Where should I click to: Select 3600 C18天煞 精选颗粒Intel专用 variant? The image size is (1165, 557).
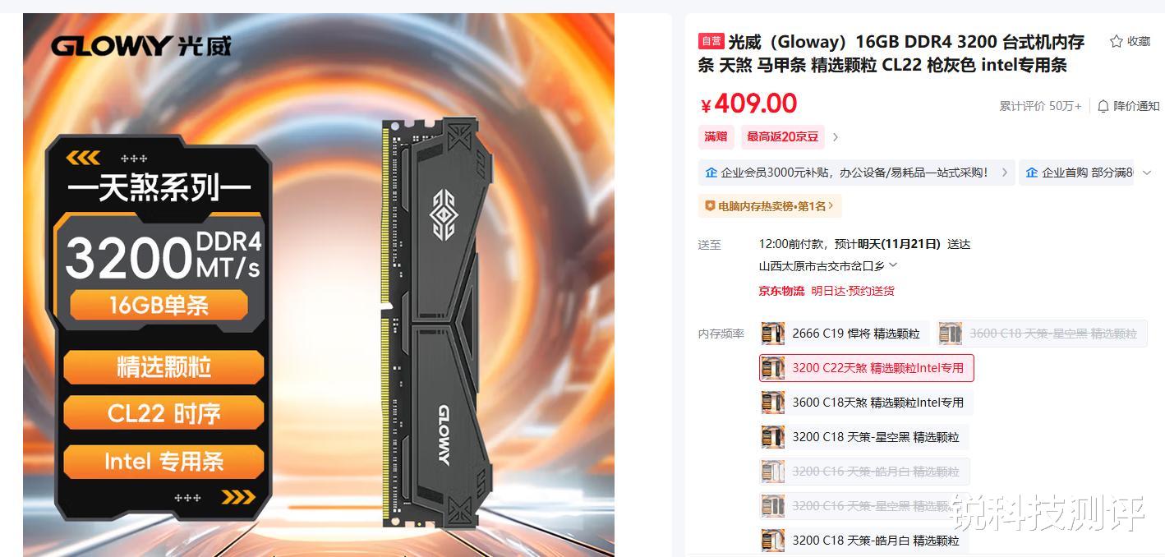[867, 403]
